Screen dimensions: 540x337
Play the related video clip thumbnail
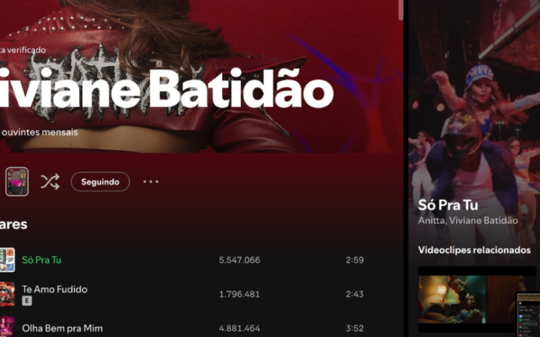tap(468, 299)
